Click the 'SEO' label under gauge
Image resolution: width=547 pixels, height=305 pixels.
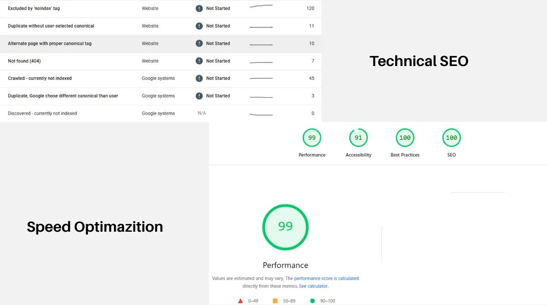(x=451, y=155)
